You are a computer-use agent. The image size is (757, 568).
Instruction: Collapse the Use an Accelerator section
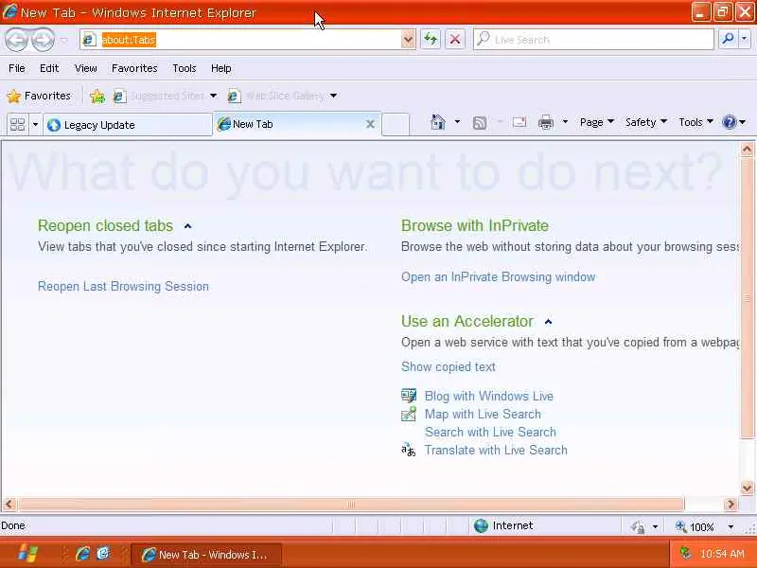pyautogui.click(x=548, y=322)
